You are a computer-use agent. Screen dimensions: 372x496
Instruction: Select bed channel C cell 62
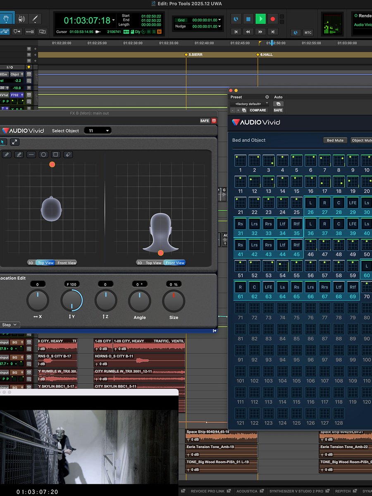(x=255, y=287)
